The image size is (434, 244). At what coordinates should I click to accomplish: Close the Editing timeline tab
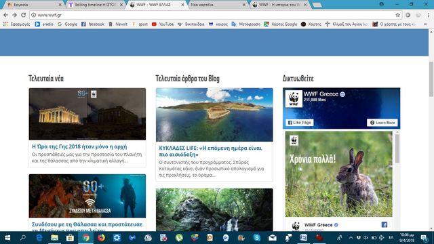[x=121, y=5]
